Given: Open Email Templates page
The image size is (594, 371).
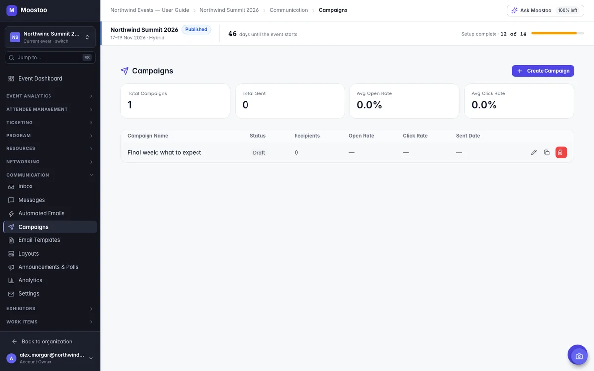Looking at the screenshot, I should pos(50,240).
